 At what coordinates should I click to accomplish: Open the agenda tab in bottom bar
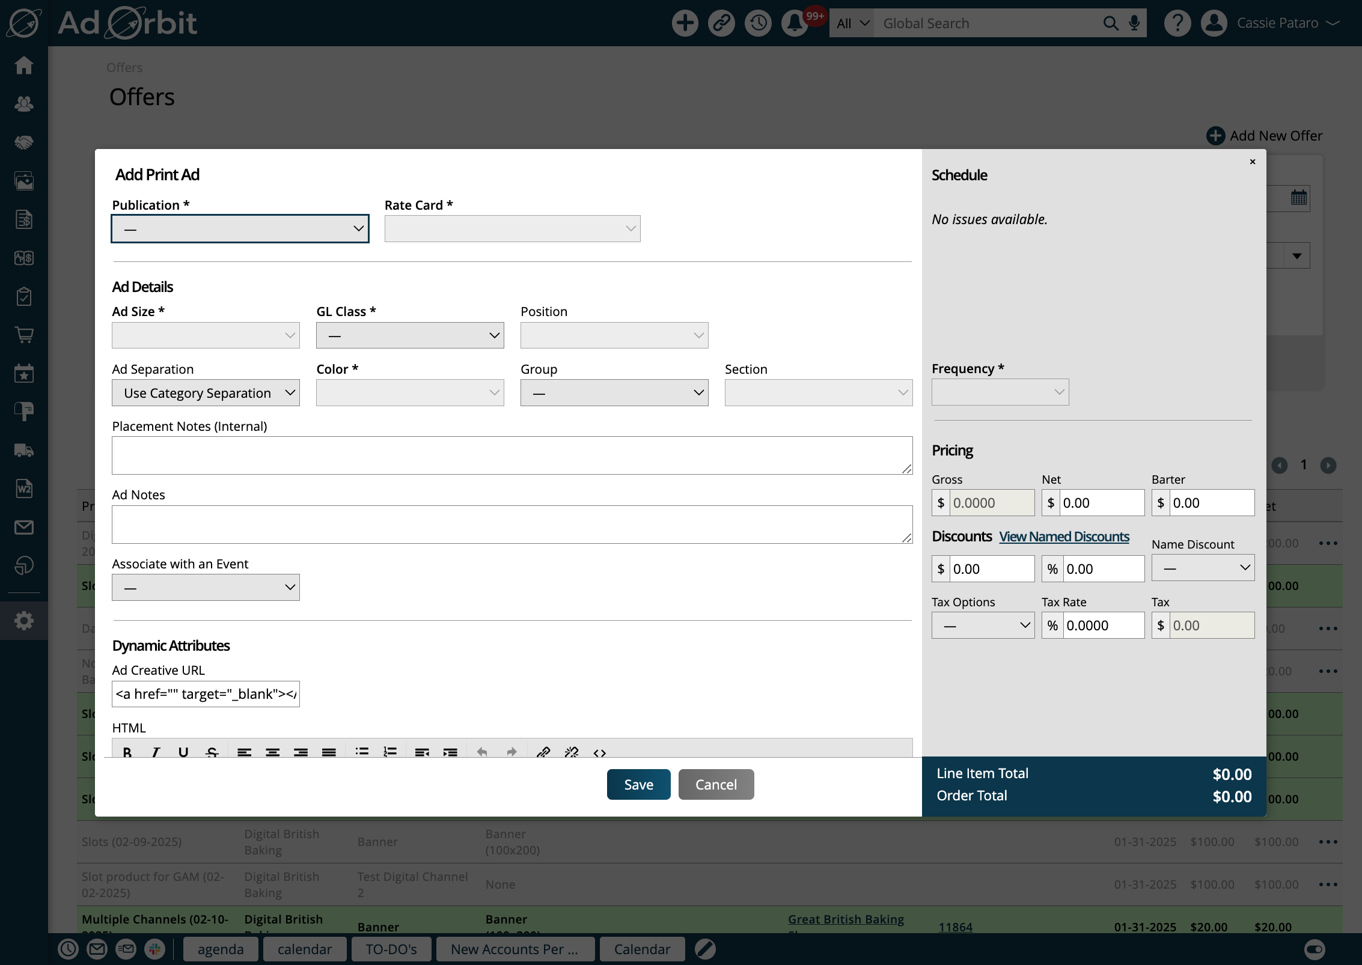pos(221,949)
